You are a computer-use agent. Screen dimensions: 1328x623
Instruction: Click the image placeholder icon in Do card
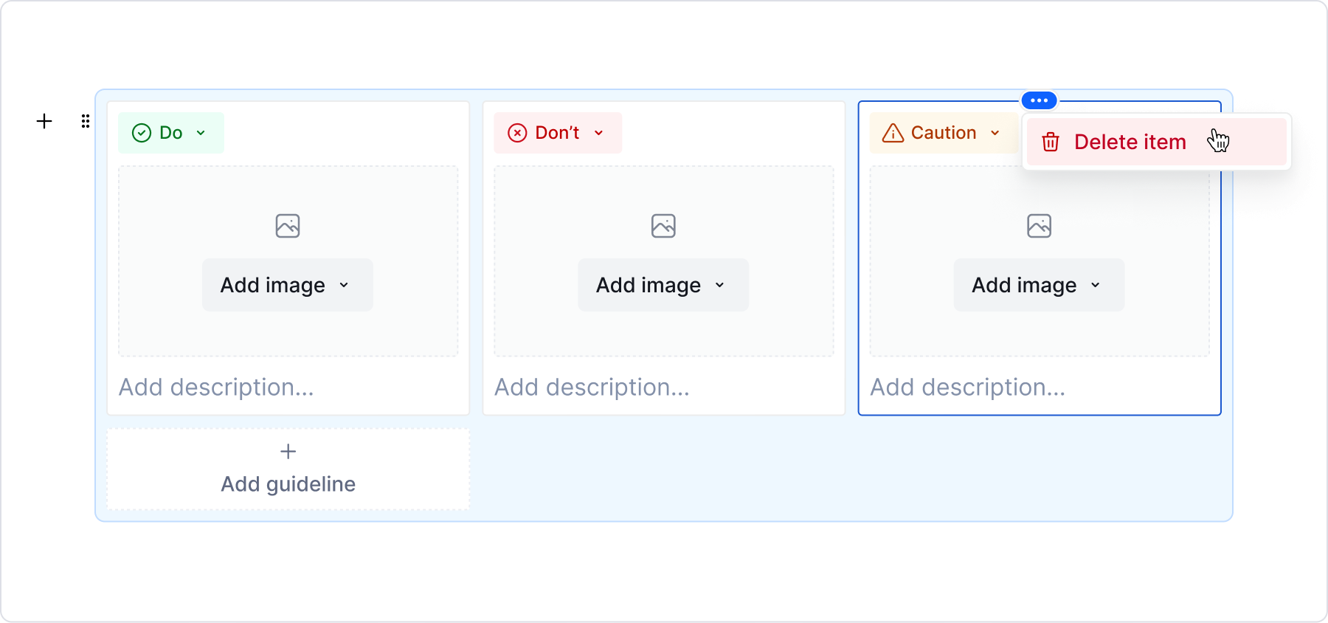coord(288,226)
